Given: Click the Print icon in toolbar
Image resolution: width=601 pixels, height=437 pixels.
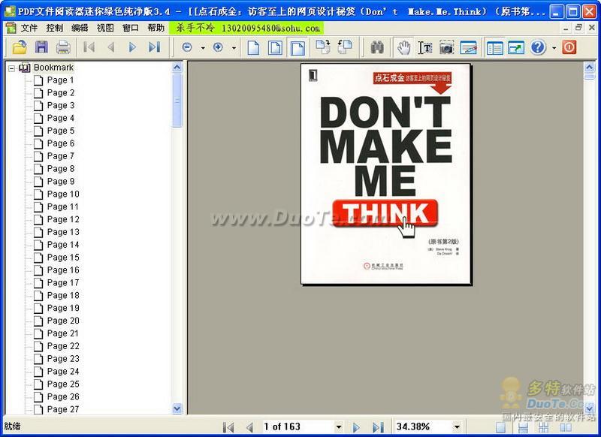Looking at the screenshot, I should (63, 47).
